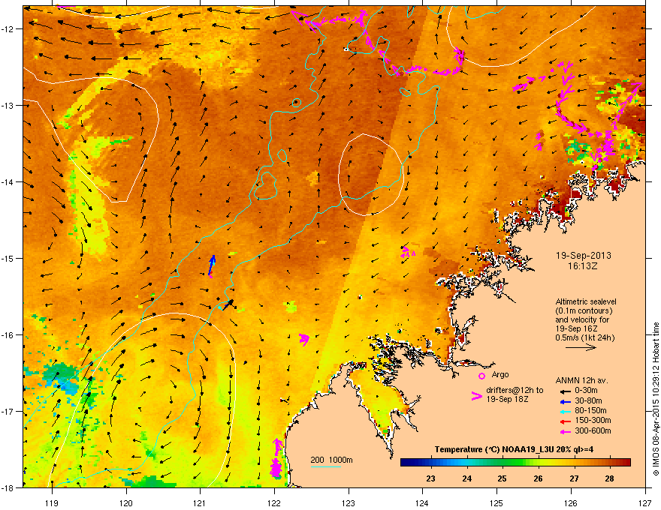
Task: Click the 150-300m depth label
Action: pos(593,420)
